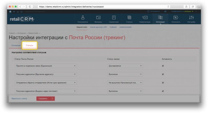The image size is (208, 113).
Task: Click the Статус заказа column header
Action: click(113, 59)
